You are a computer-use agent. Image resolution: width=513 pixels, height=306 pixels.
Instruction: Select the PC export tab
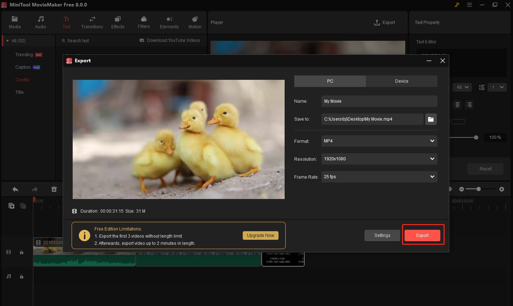point(330,81)
